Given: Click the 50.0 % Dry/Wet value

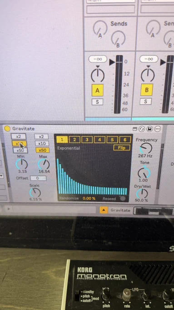Looking at the screenshot, I should point(141,200).
